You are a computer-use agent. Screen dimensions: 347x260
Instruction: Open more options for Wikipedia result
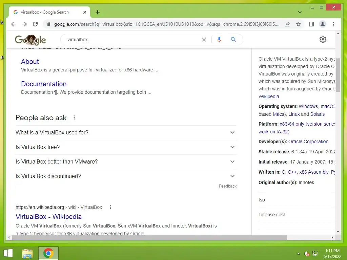110,207
